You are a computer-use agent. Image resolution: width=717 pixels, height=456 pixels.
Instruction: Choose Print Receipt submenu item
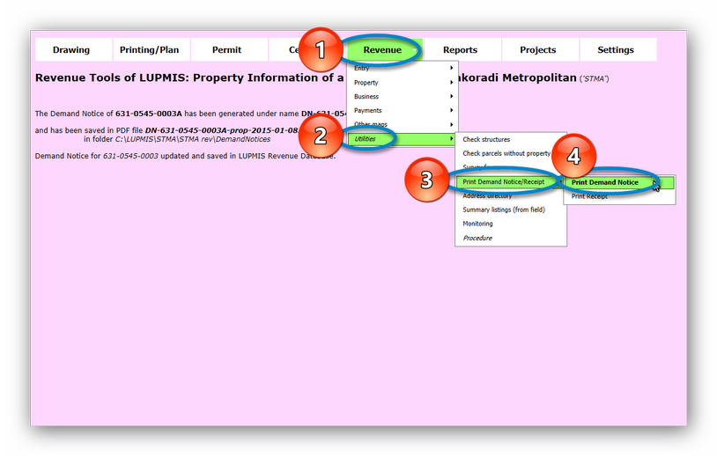(x=619, y=196)
